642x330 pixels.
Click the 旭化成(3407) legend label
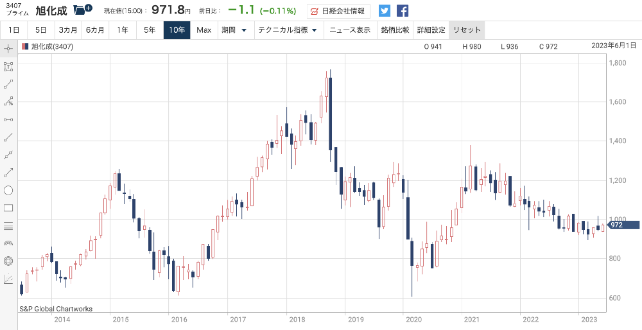[52, 47]
